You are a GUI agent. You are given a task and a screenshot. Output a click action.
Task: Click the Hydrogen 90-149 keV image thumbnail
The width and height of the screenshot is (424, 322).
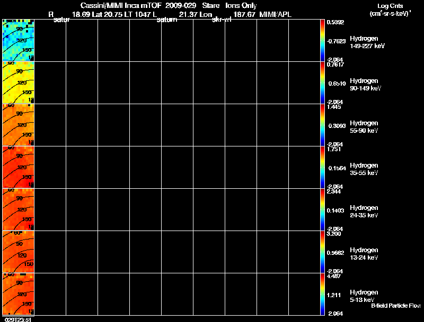coord(19,82)
